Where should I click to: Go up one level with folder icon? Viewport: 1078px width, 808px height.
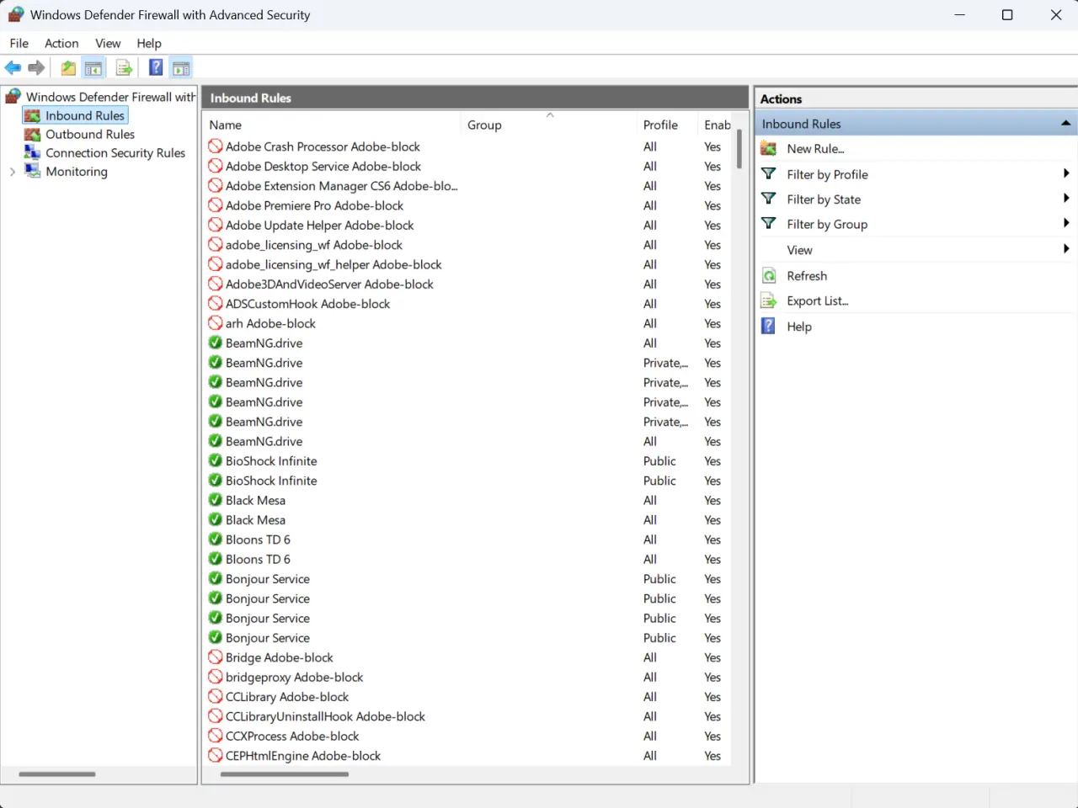point(68,68)
